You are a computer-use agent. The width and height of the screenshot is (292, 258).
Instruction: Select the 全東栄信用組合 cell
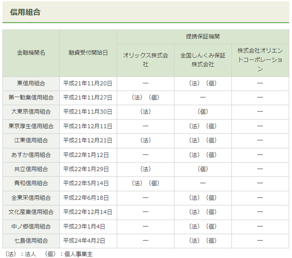(x=31, y=198)
